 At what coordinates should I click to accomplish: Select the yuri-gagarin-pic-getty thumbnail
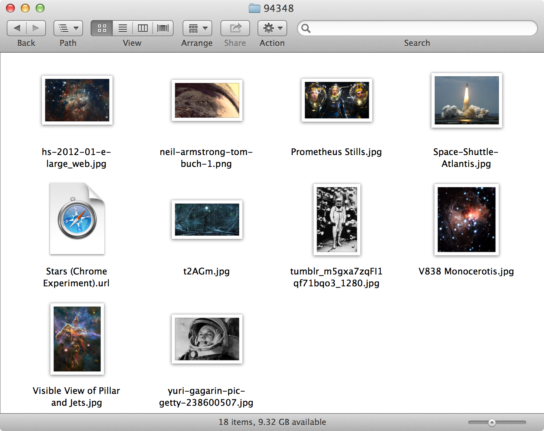(x=207, y=339)
